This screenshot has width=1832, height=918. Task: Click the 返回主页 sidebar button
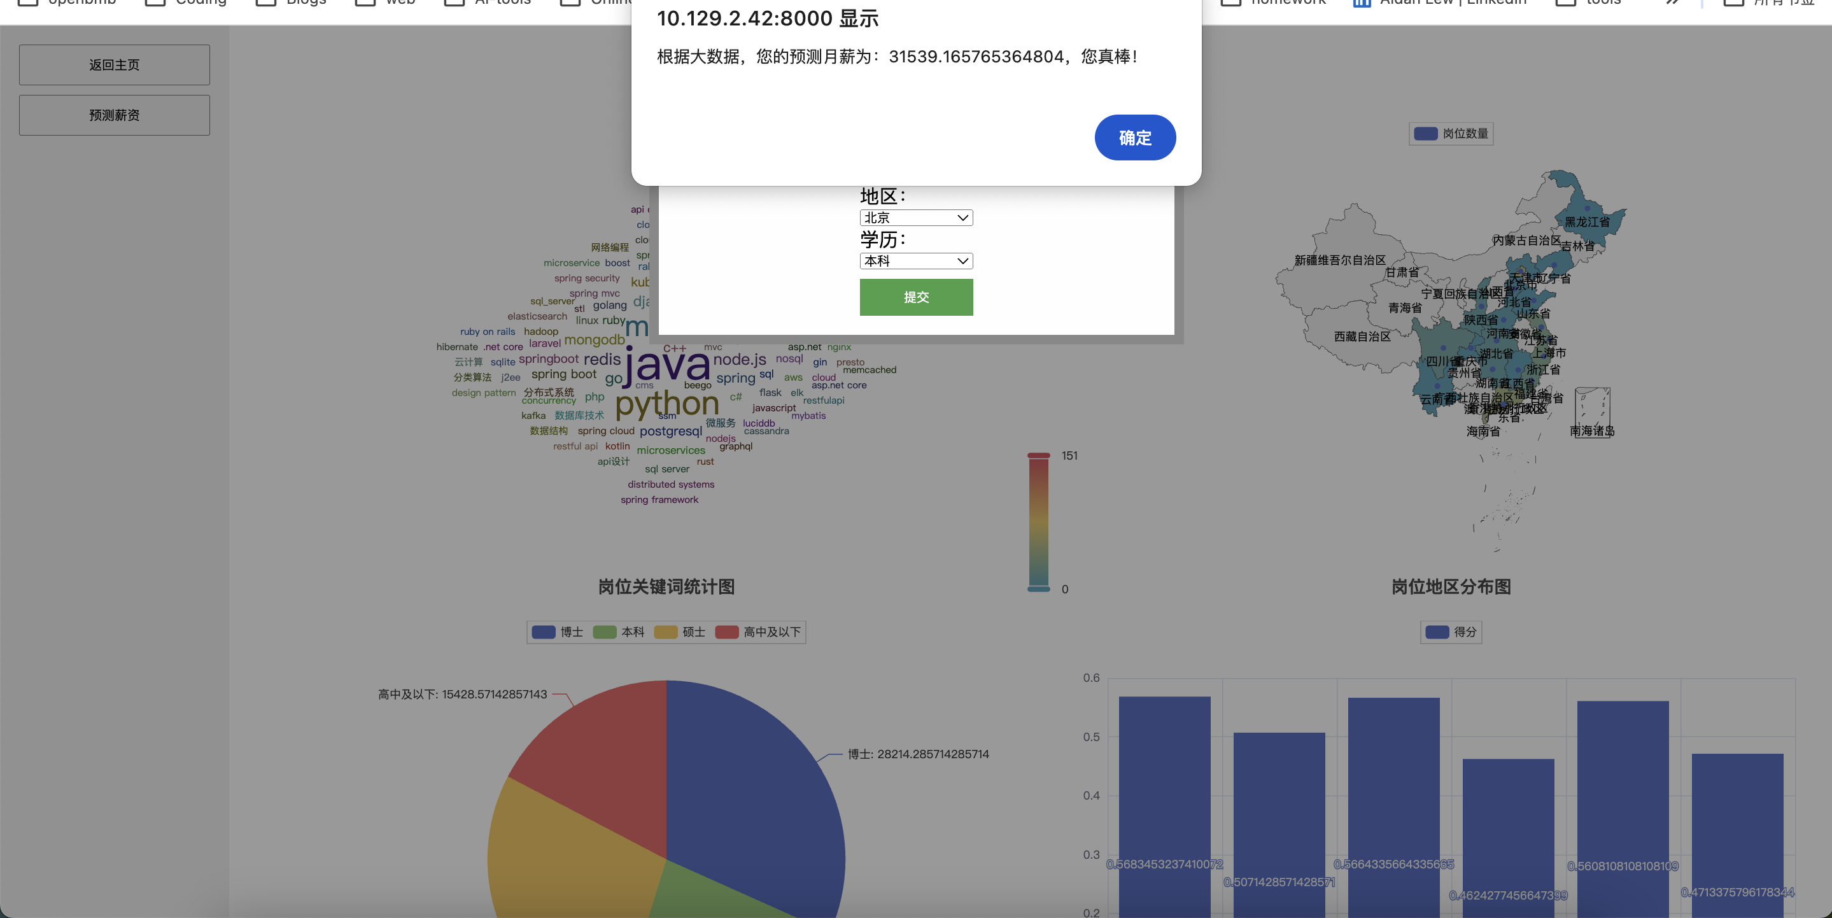click(x=115, y=65)
